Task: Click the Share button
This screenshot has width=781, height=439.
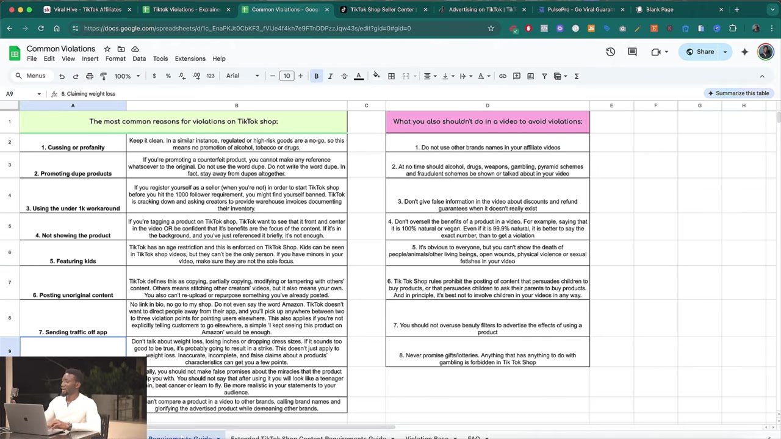Action: [699, 52]
